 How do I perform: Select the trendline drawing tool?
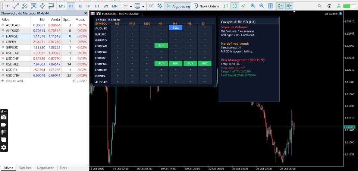16,6
